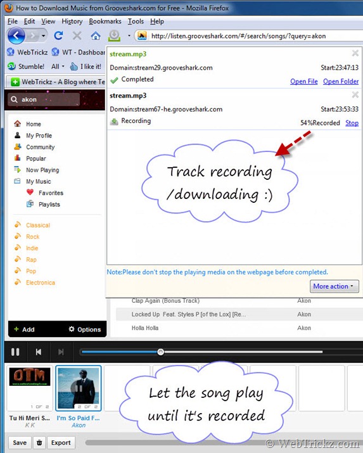This screenshot has width=363, height=453.
Task: Remove the recording stream.mp3 entry with X
Action: (355, 95)
